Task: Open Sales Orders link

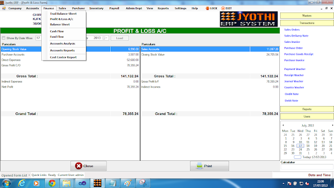Action: tap(292, 30)
